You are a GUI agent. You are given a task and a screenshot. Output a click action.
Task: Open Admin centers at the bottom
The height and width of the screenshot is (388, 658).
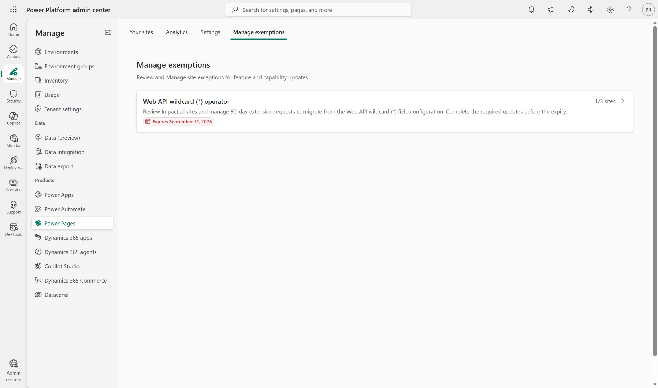tap(13, 370)
